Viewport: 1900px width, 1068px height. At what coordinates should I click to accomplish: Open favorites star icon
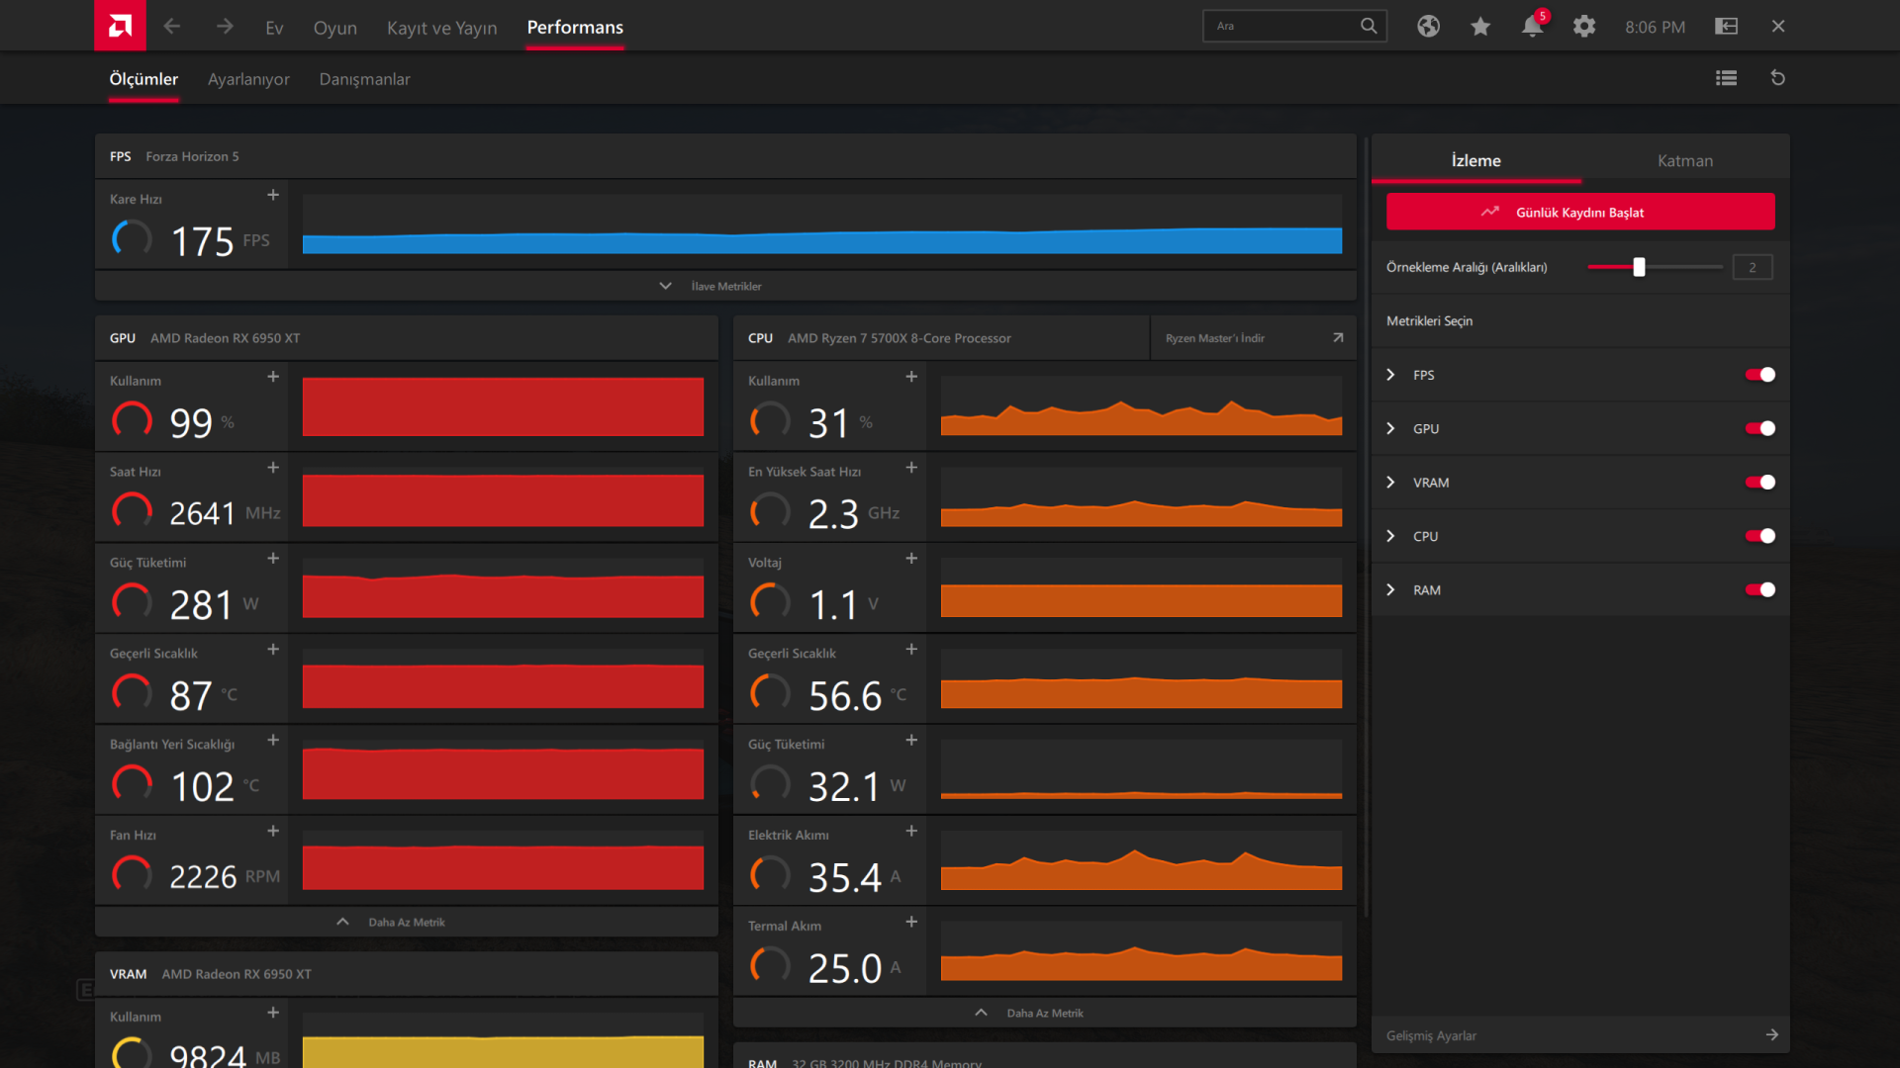tap(1480, 27)
